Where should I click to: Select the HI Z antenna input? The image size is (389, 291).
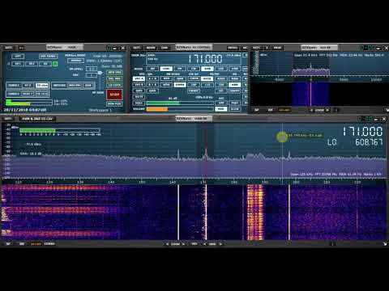point(28,86)
